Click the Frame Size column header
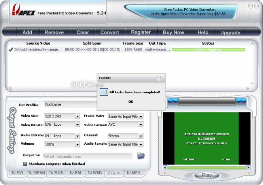This screenshot has height=185, width=263. point(133,43)
